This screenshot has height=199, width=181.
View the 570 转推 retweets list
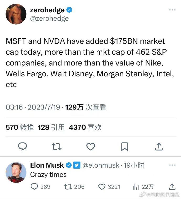[x=20, y=127]
